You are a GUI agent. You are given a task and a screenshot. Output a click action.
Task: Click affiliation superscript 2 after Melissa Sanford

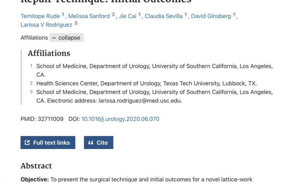coord(113,14)
